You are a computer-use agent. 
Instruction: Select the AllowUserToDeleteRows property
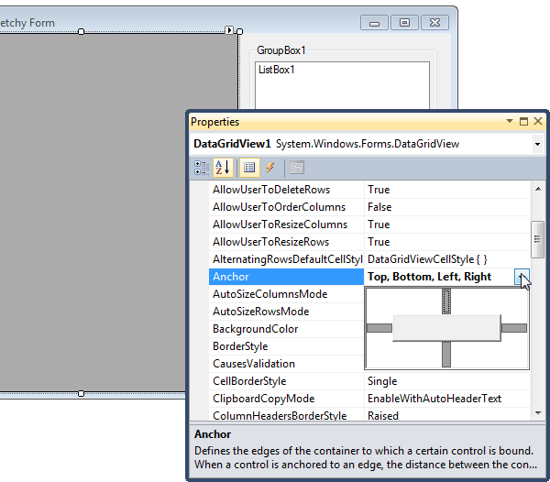point(286,190)
